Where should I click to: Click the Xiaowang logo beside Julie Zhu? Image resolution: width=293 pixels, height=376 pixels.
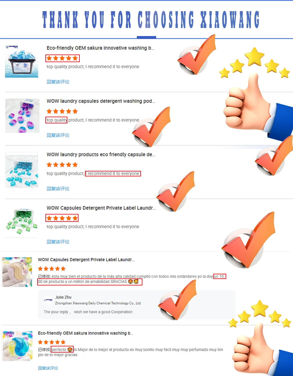(48, 300)
